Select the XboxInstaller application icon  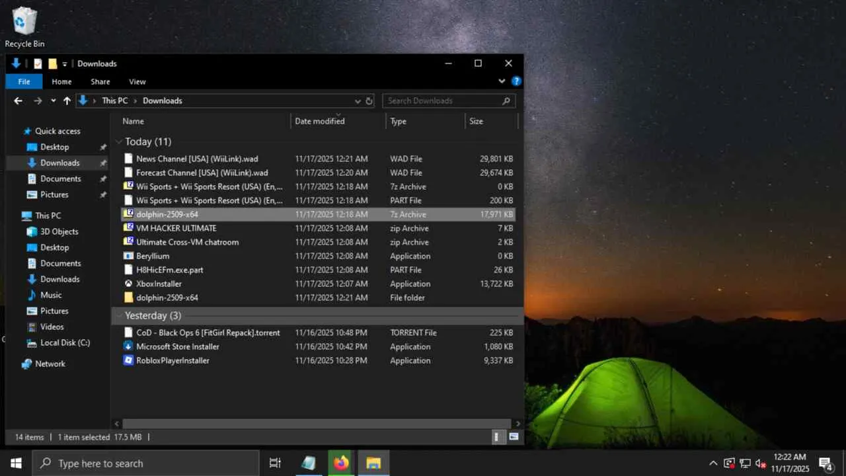point(129,284)
